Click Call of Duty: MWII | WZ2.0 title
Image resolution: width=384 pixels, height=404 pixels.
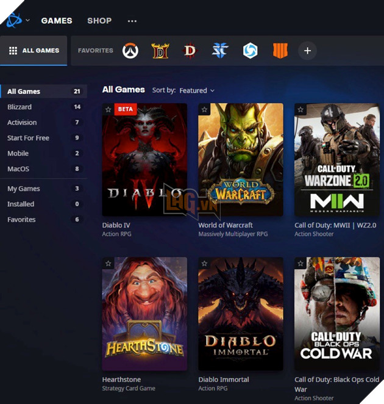(335, 225)
